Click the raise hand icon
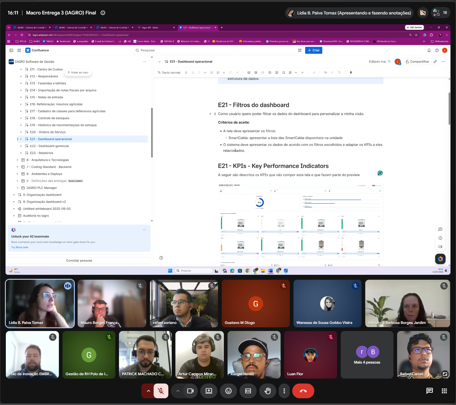 267,391
